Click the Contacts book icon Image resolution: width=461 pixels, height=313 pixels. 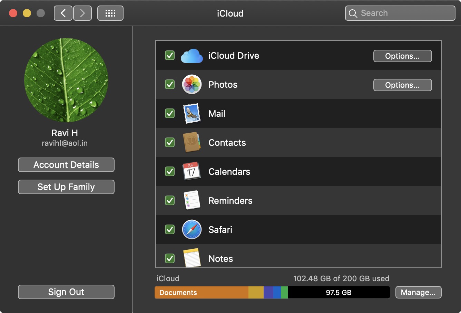pyautogui.click(x=192, y=142)
